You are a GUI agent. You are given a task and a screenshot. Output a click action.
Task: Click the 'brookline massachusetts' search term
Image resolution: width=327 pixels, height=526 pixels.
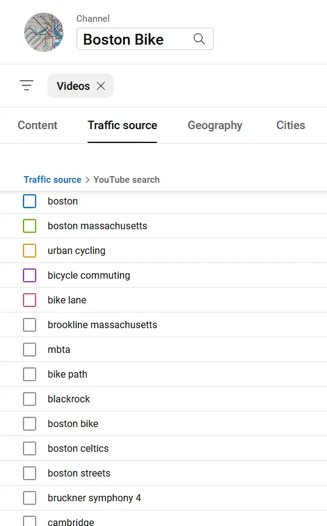(x=103, y=325)
